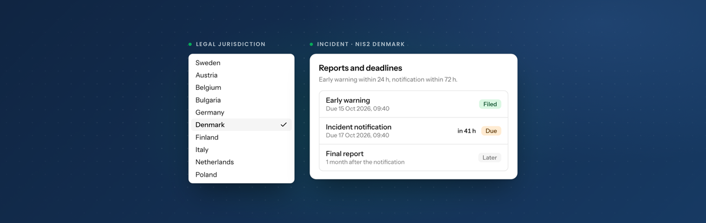The image size is (706, 223).
Task: Click the Filed status badge
Action: (489, 104)
